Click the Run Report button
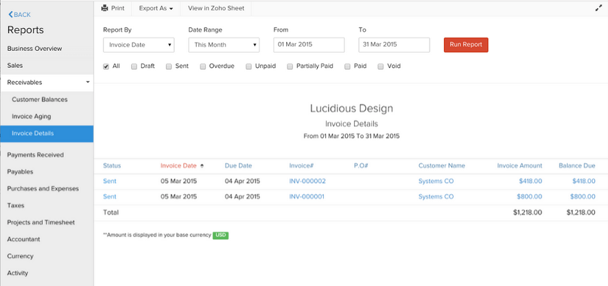The height and width of the screenshot is (286, 608). pos(466,45)
